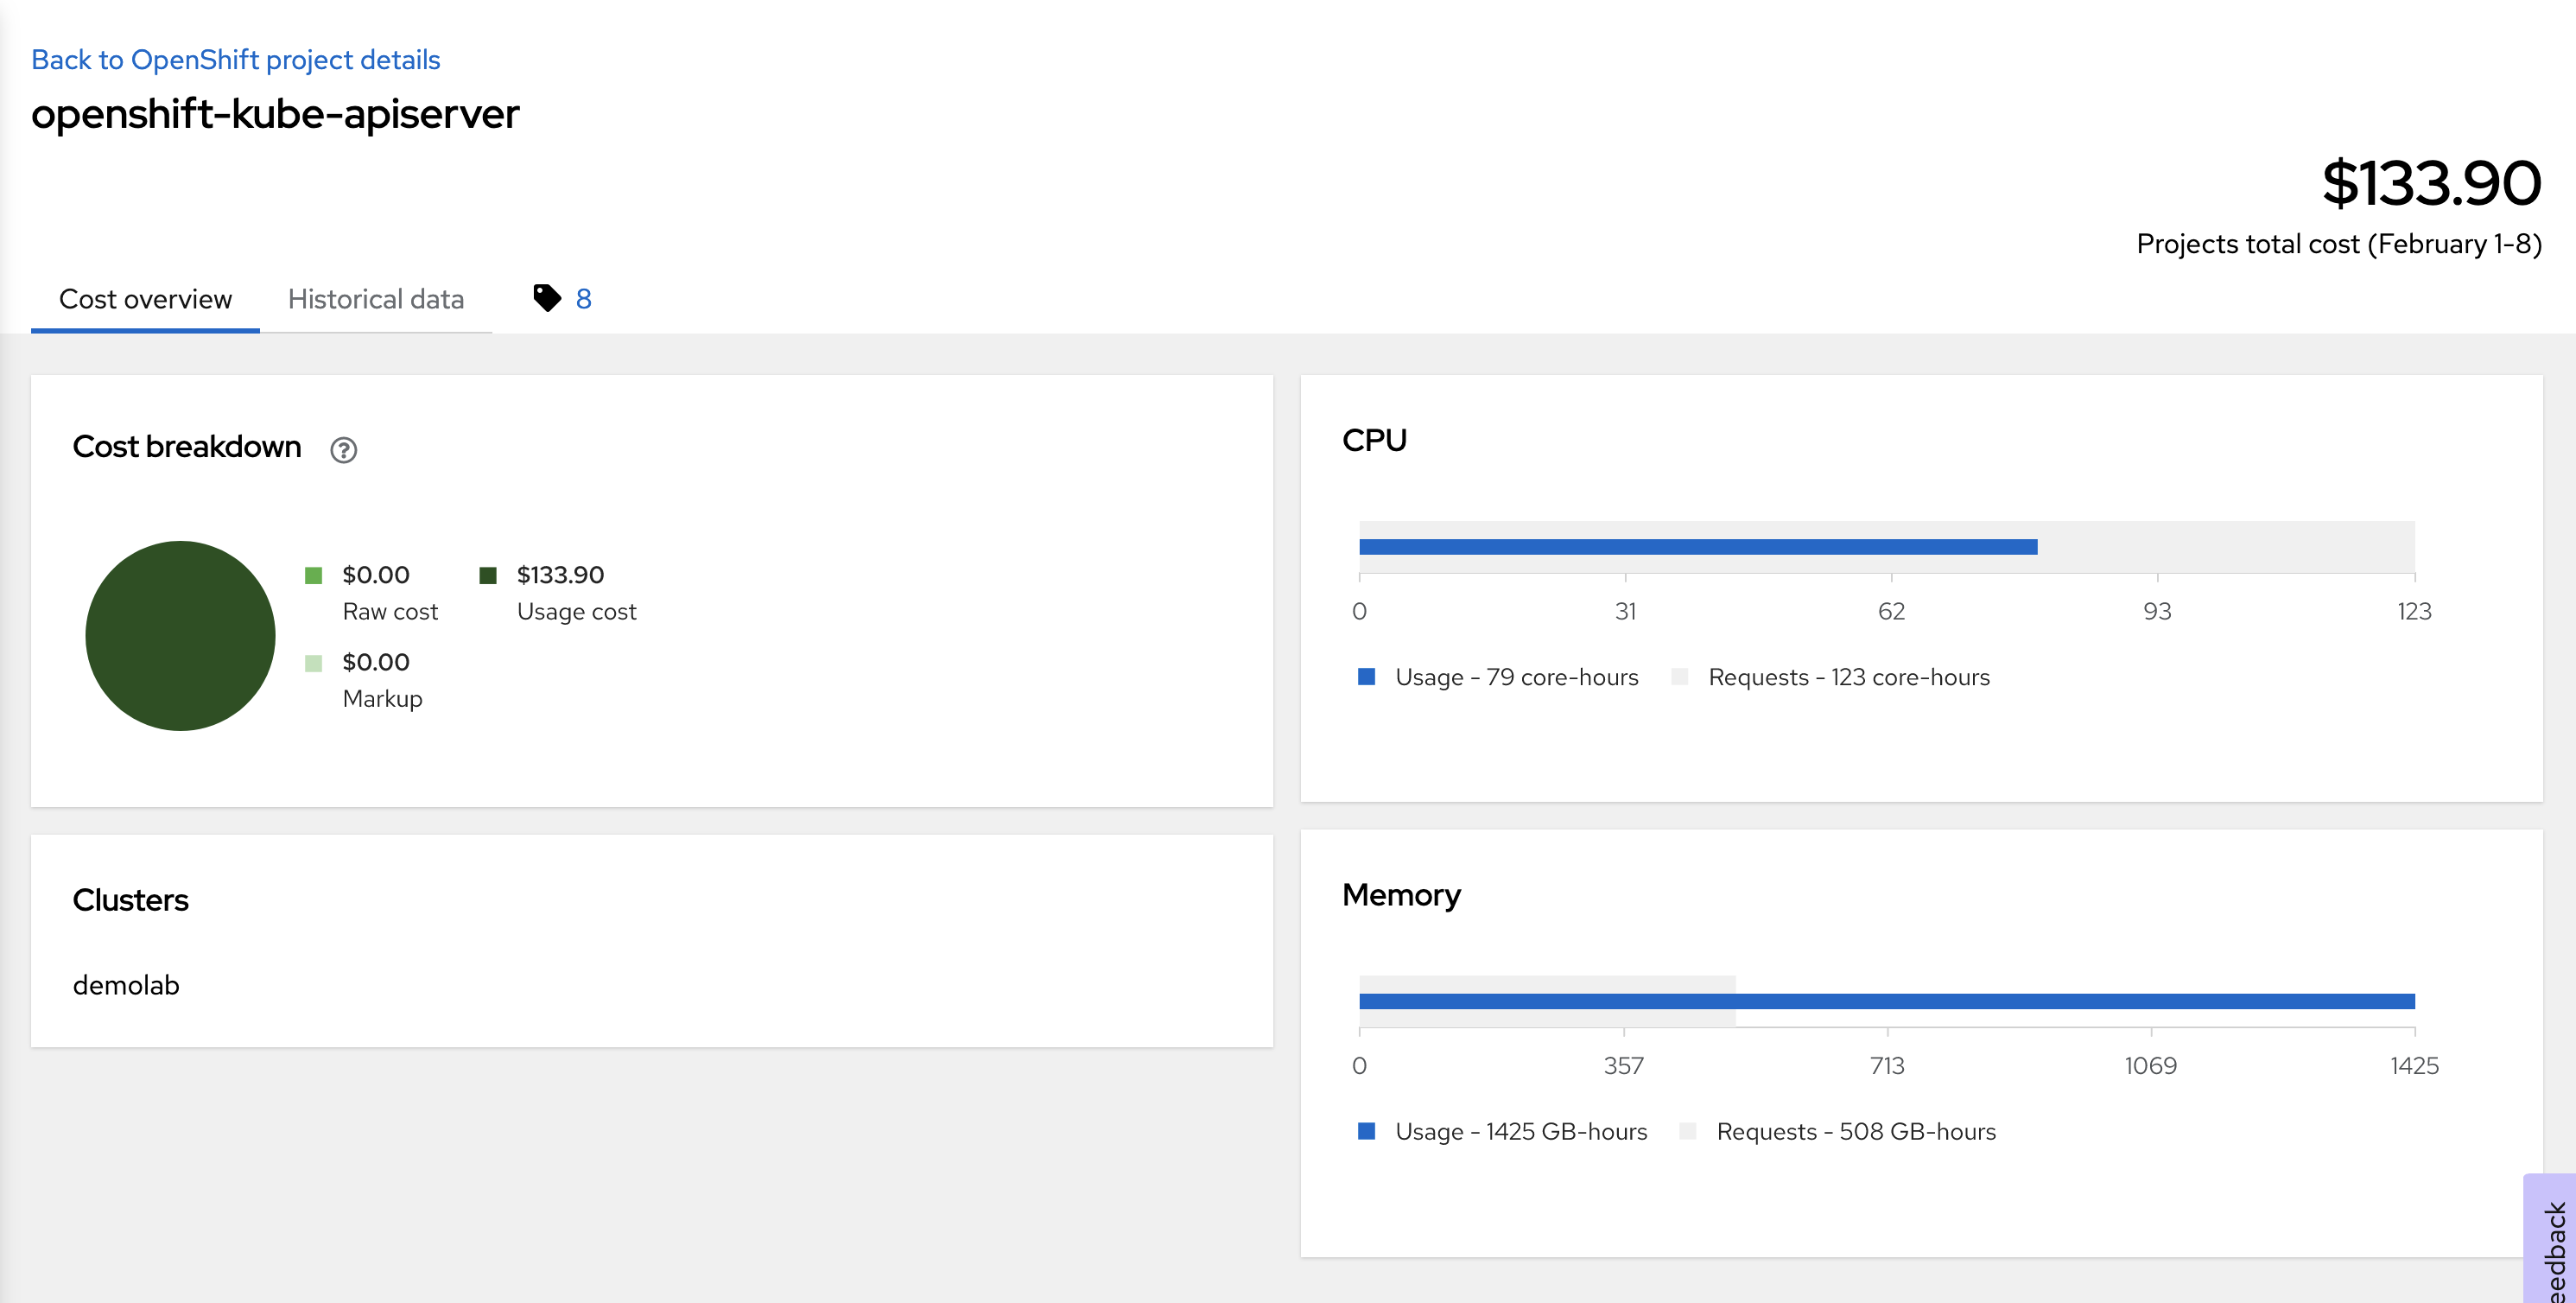Switch to the Historical data tab
Image resolution: width=2576 pixels, height=1303 pixels.
coord(375,299)
